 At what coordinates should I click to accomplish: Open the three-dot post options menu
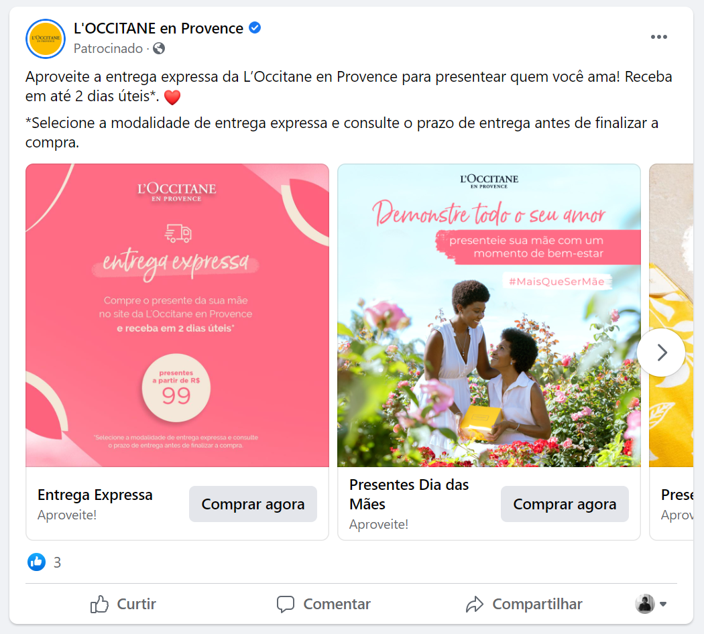tap(658, 37)
